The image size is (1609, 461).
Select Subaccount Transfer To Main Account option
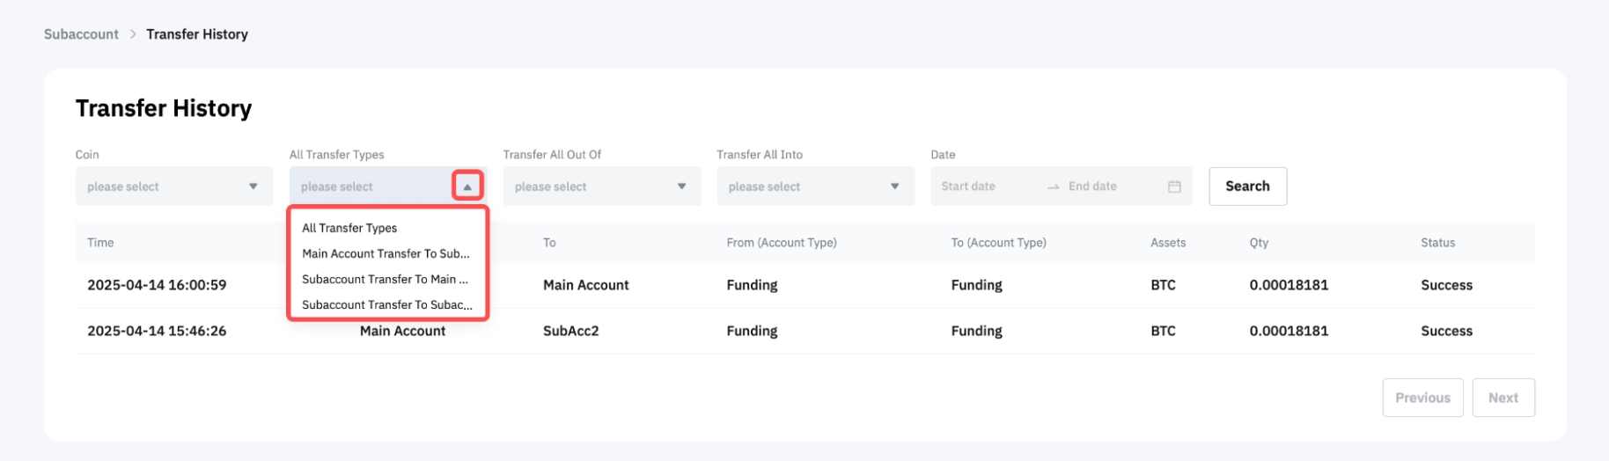[x=386, y=279]
